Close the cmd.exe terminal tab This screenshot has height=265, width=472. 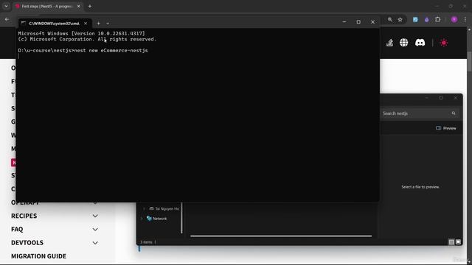[x=86, y=23]
